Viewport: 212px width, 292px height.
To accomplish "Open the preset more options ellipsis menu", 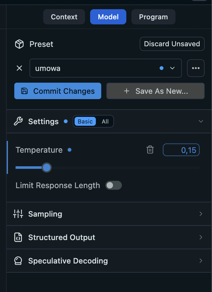I will [x=195, y=68].
